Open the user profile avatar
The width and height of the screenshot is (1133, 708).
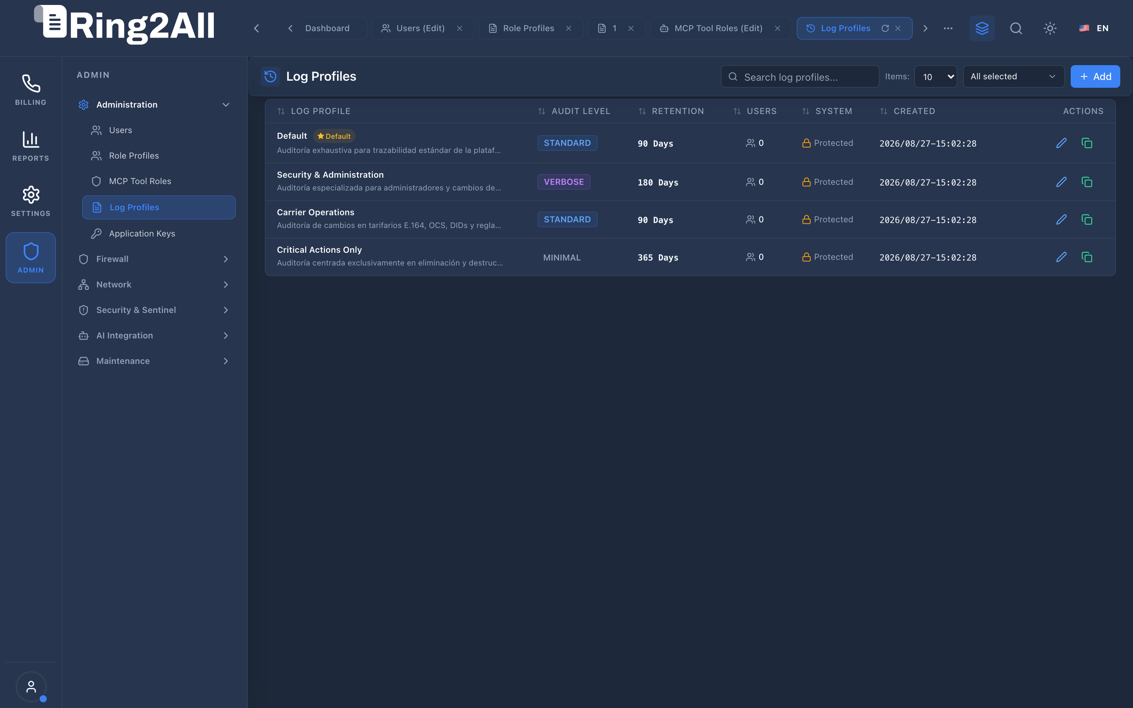[x=31, y=686]
